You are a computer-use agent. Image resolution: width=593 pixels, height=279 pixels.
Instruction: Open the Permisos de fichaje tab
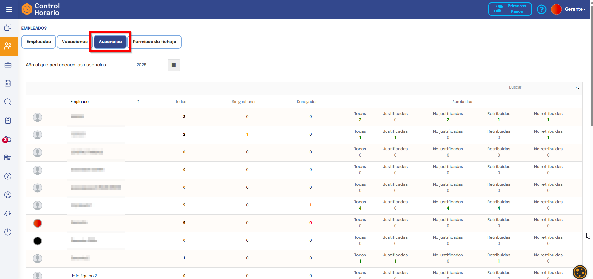click(x=154, y=42)
